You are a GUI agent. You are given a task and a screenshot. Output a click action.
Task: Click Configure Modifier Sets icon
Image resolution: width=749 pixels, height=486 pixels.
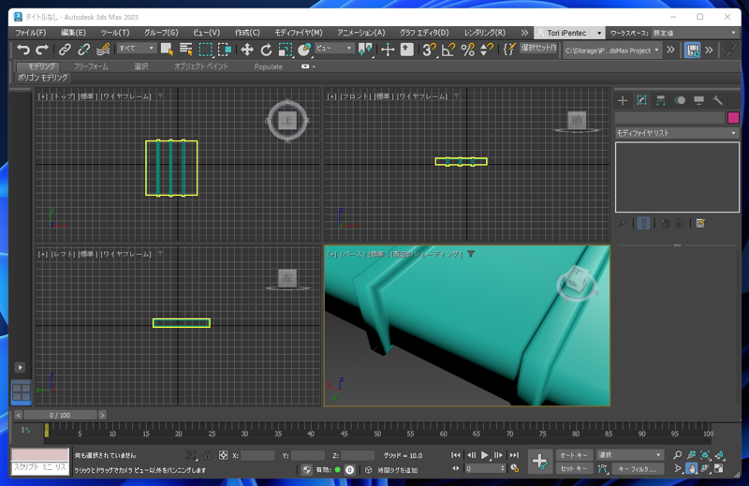[700, 223]
